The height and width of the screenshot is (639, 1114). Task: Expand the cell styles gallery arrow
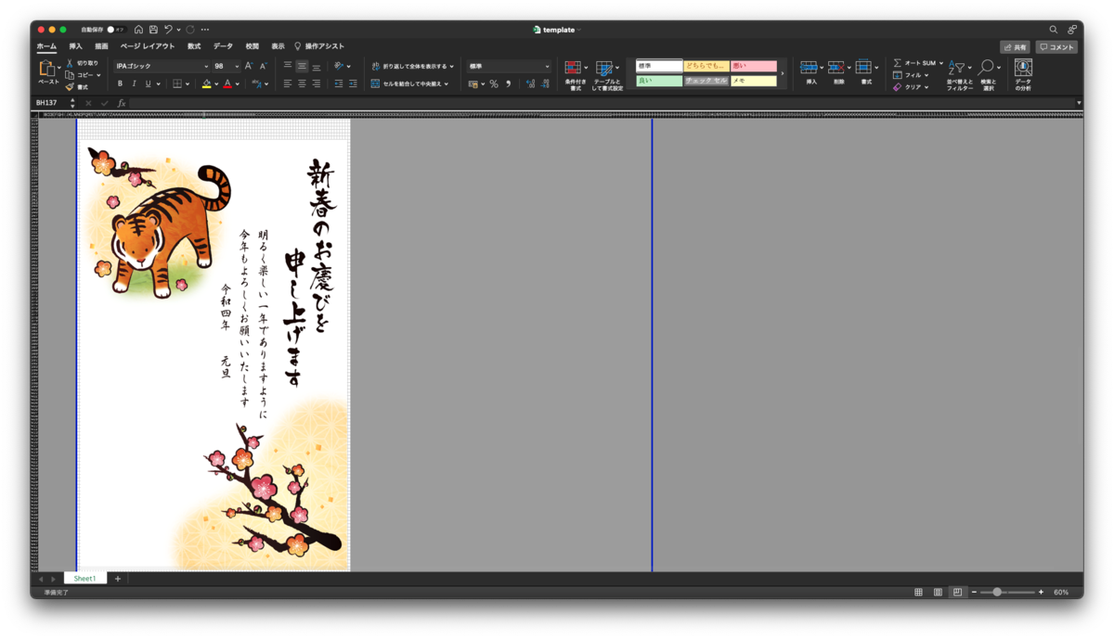pyautogui.click(x=783, y=73)
